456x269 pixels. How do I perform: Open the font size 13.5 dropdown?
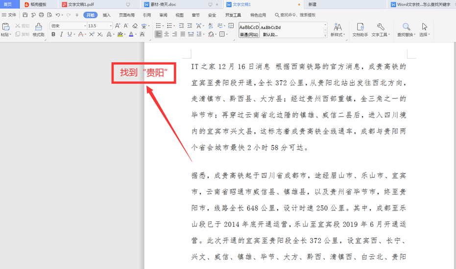[111, 26]
